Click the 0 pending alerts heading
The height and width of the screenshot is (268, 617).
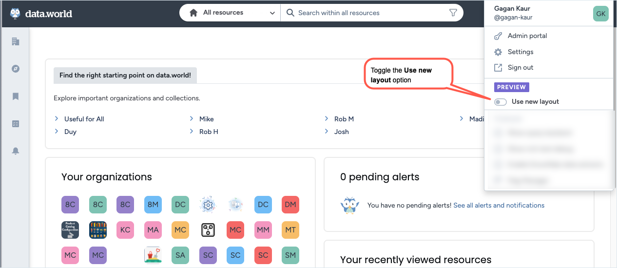click(380, 177)
